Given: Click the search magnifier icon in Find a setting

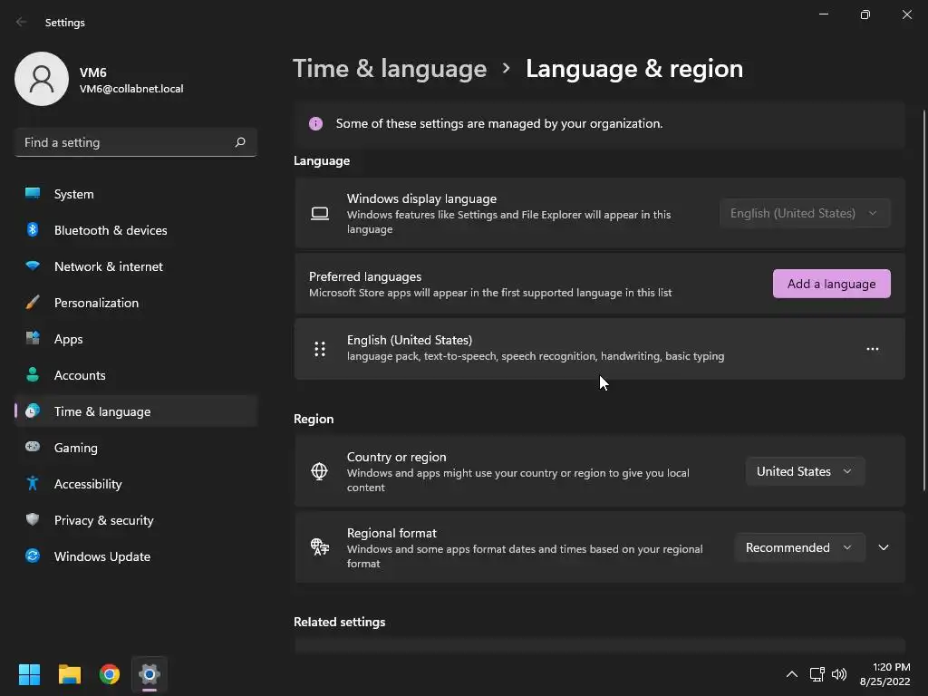Looking at the screenshot, I should 240,142.
